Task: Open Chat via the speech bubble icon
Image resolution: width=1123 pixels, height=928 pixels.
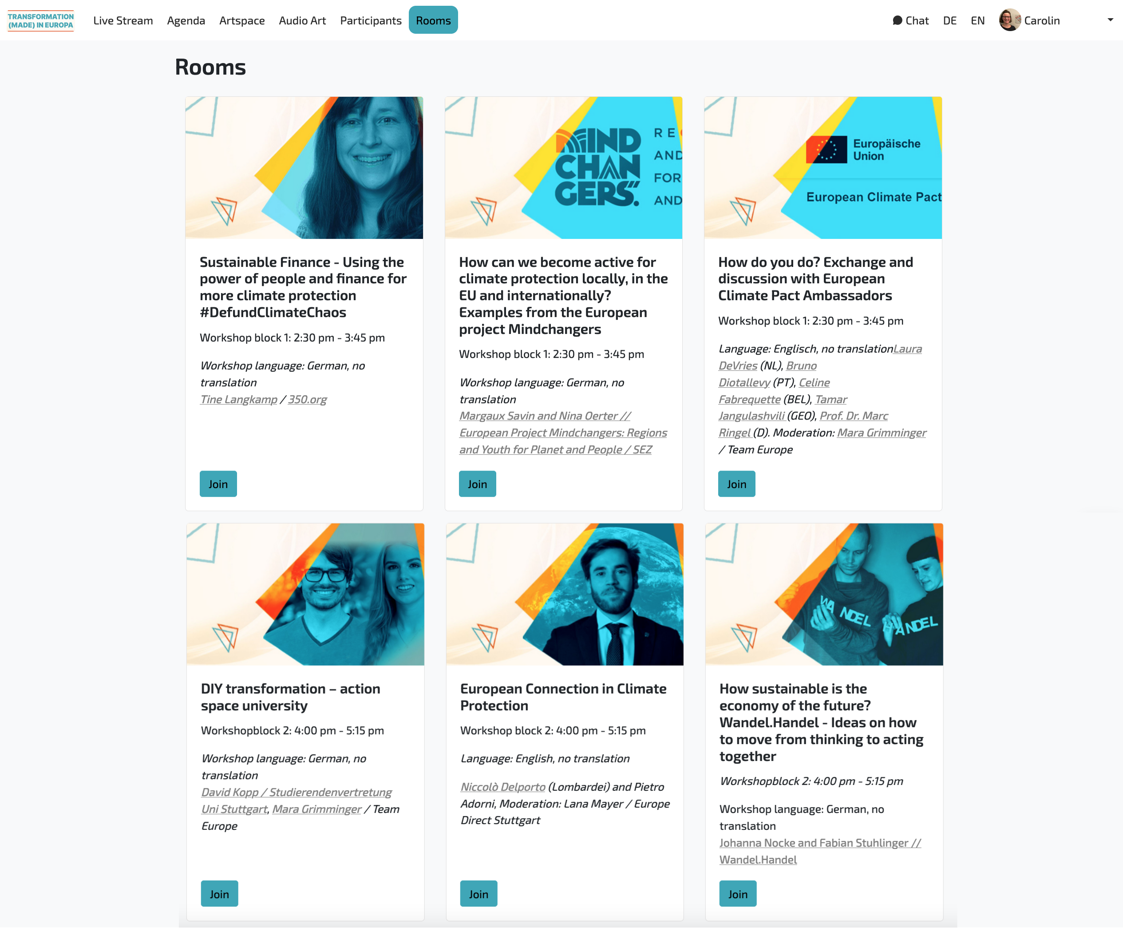Action: click(897, 20)
